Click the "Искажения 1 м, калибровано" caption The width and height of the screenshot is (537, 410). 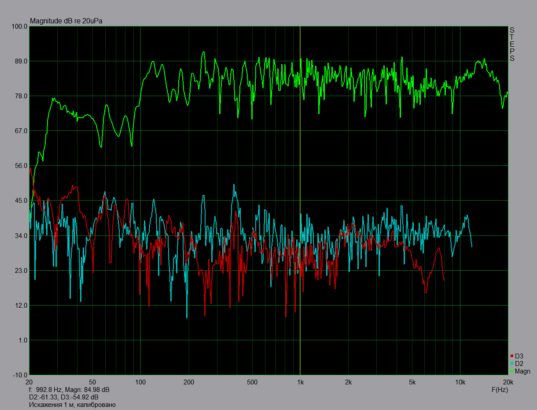[73, 405]
